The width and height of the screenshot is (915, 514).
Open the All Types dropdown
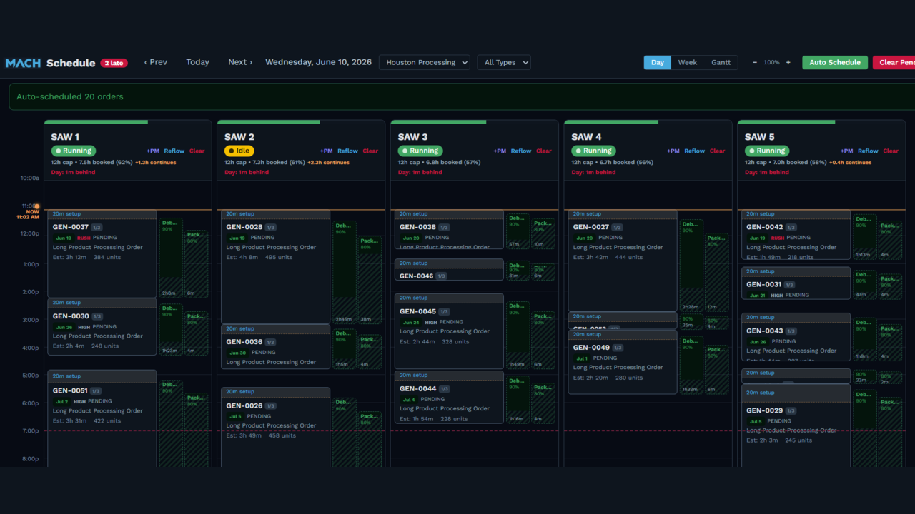click(504, 62)
